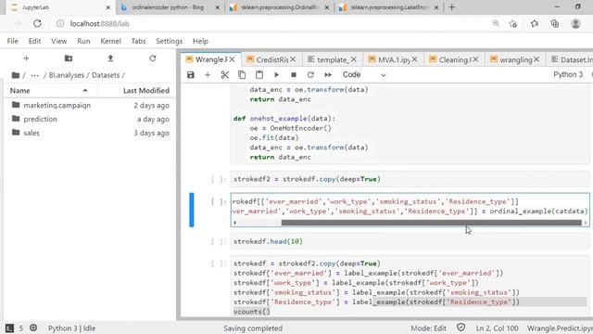Open the File menu

coord(12,41)
